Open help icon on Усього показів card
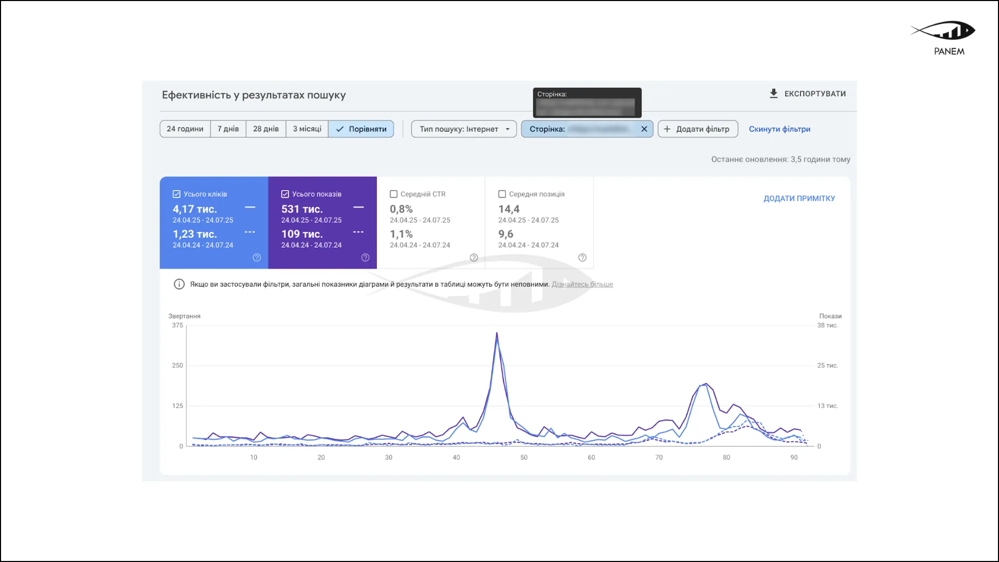 click(x=365, y=258)
